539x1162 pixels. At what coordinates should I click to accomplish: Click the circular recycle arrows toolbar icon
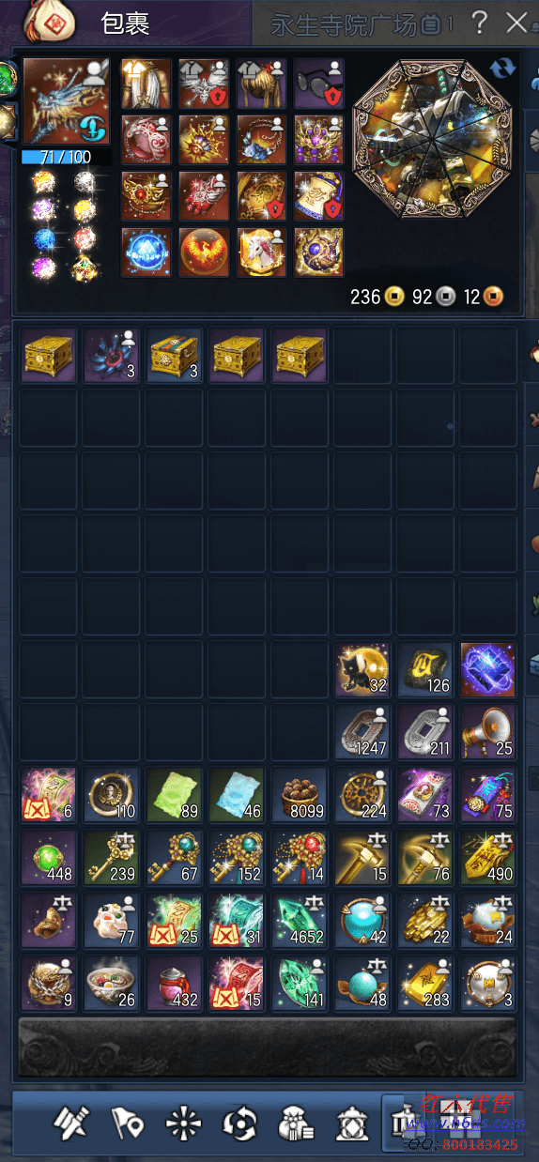pyautogui.click(x=239, y=1123)
